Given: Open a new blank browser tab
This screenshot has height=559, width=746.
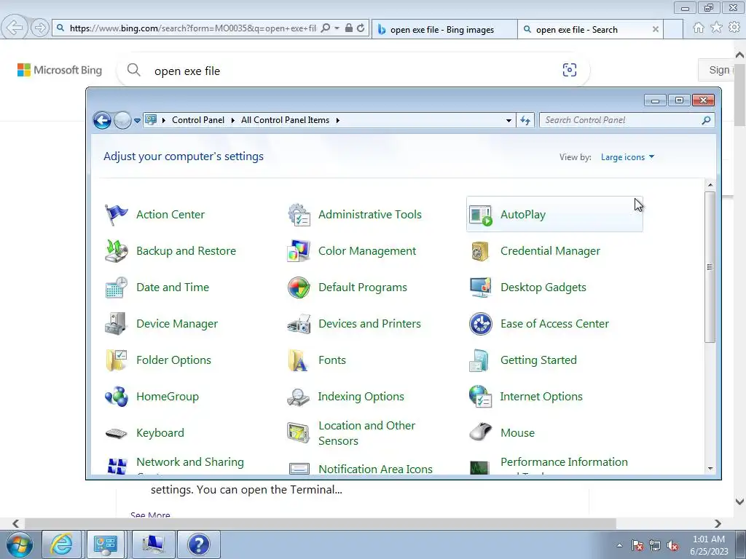Looking at the screenshot, I should click(673, 29).
